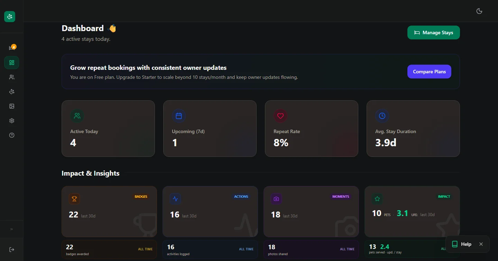Click the Repeat Rate heart icon
The width and height of the screenshot is (498, 261).
(280, 116)
